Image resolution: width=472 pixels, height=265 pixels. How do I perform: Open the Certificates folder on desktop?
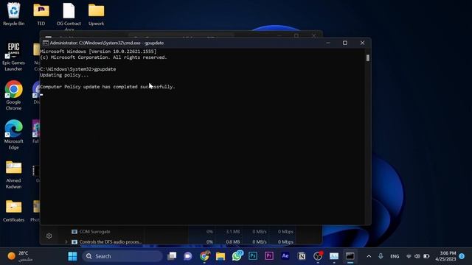(x=13, y=211)
